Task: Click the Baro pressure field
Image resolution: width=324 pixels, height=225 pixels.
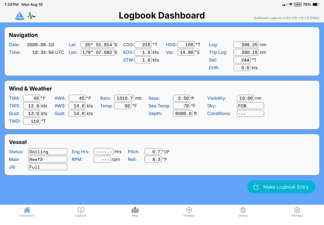Action: 124,98
